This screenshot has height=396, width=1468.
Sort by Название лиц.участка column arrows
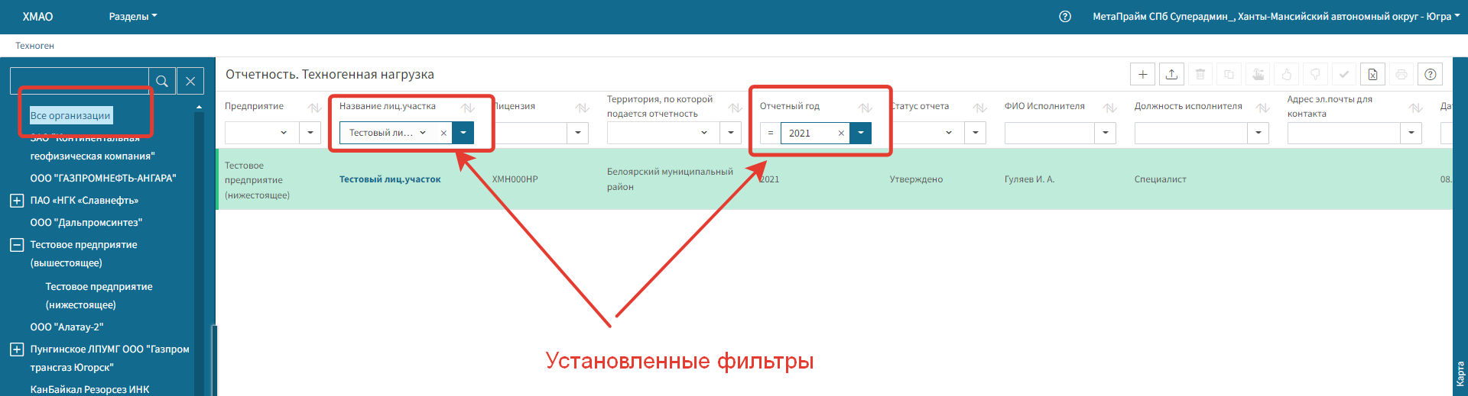[x=467, y=108]
